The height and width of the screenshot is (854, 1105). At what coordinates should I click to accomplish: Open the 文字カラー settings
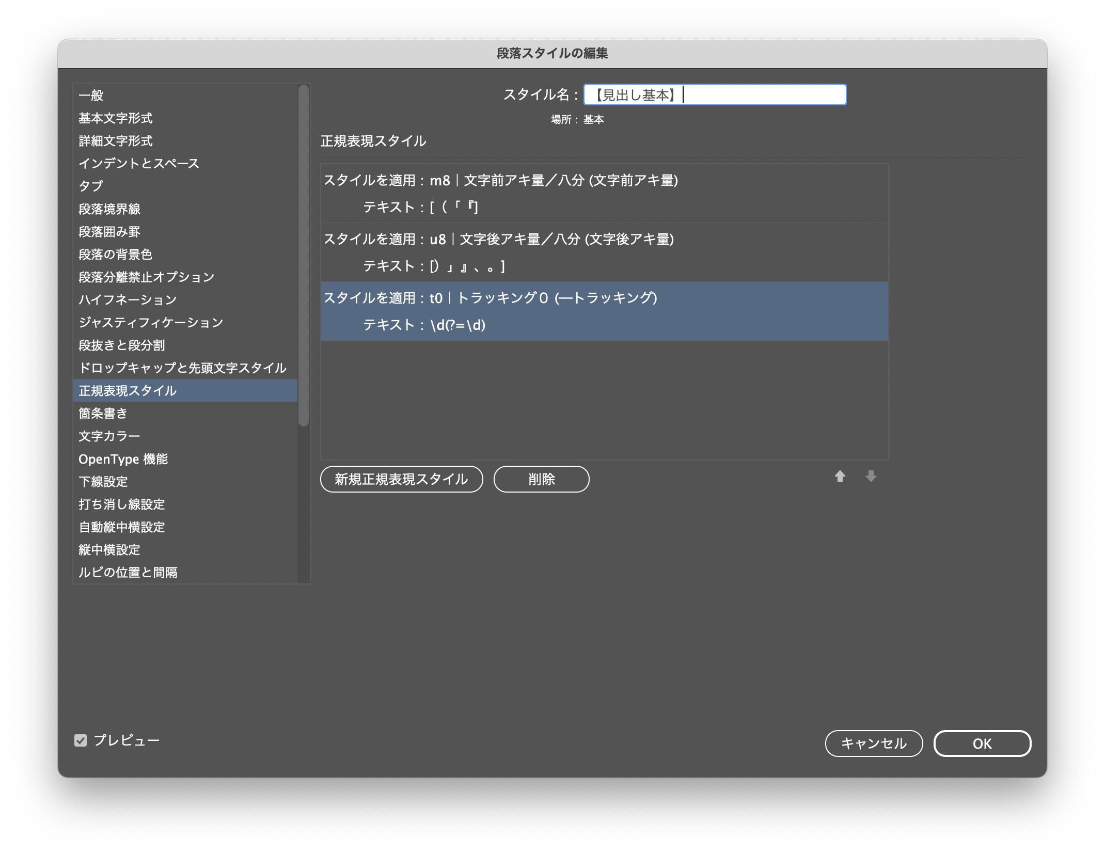[109, 436]
